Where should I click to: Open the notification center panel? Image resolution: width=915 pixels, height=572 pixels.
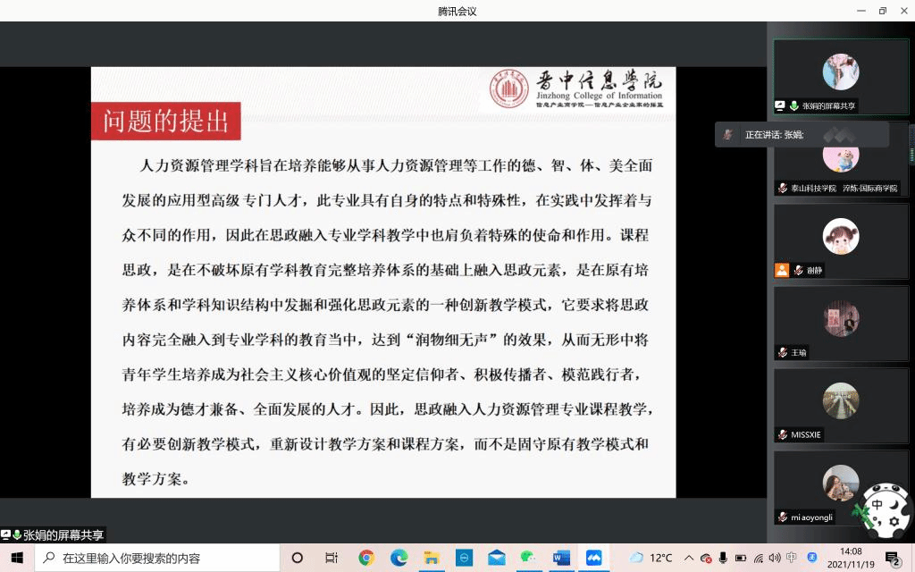tap(892, 558)
